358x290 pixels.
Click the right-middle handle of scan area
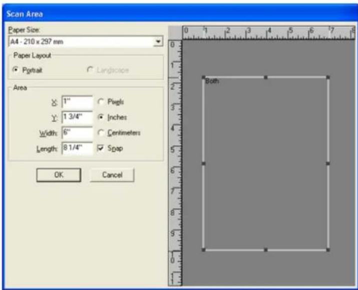click(x=328, y=164)
